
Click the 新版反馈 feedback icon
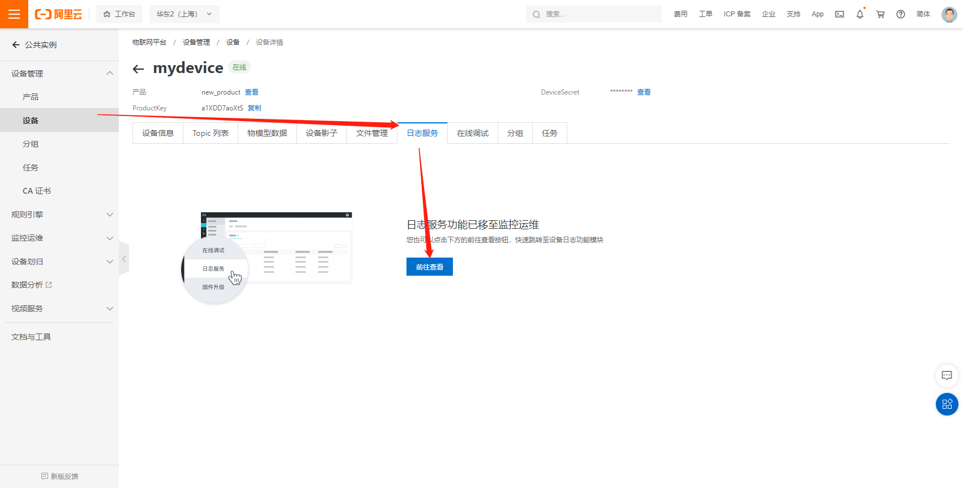point(44,476)
